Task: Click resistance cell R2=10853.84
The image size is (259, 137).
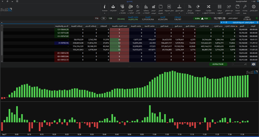Action: 62,57
